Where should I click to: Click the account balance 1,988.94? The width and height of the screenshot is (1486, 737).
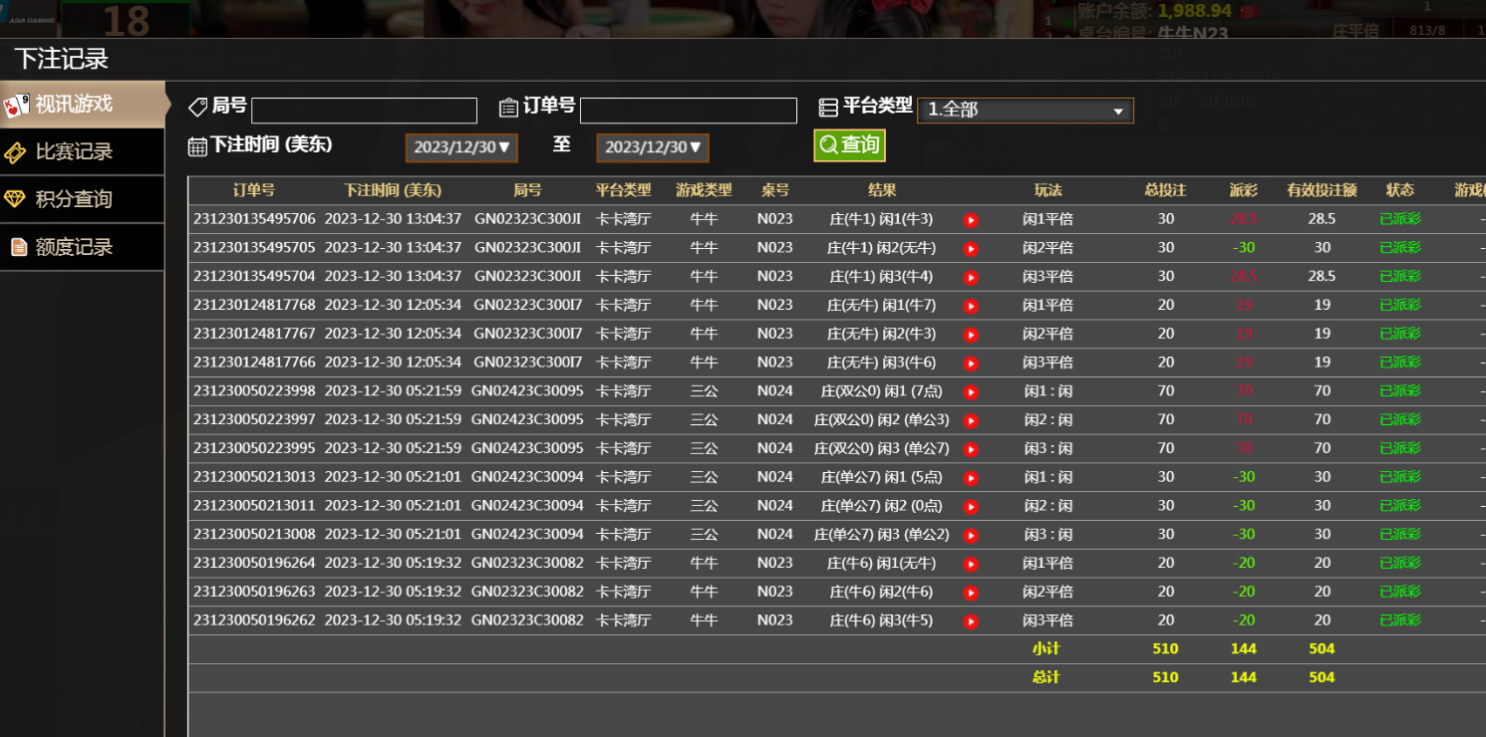(1195, 11)
